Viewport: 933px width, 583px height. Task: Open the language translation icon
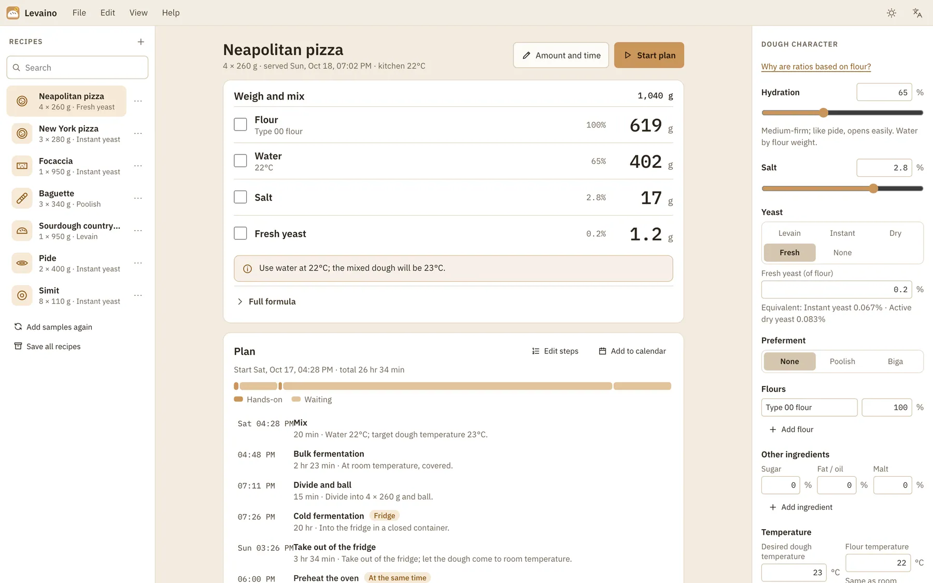(917, 13)
